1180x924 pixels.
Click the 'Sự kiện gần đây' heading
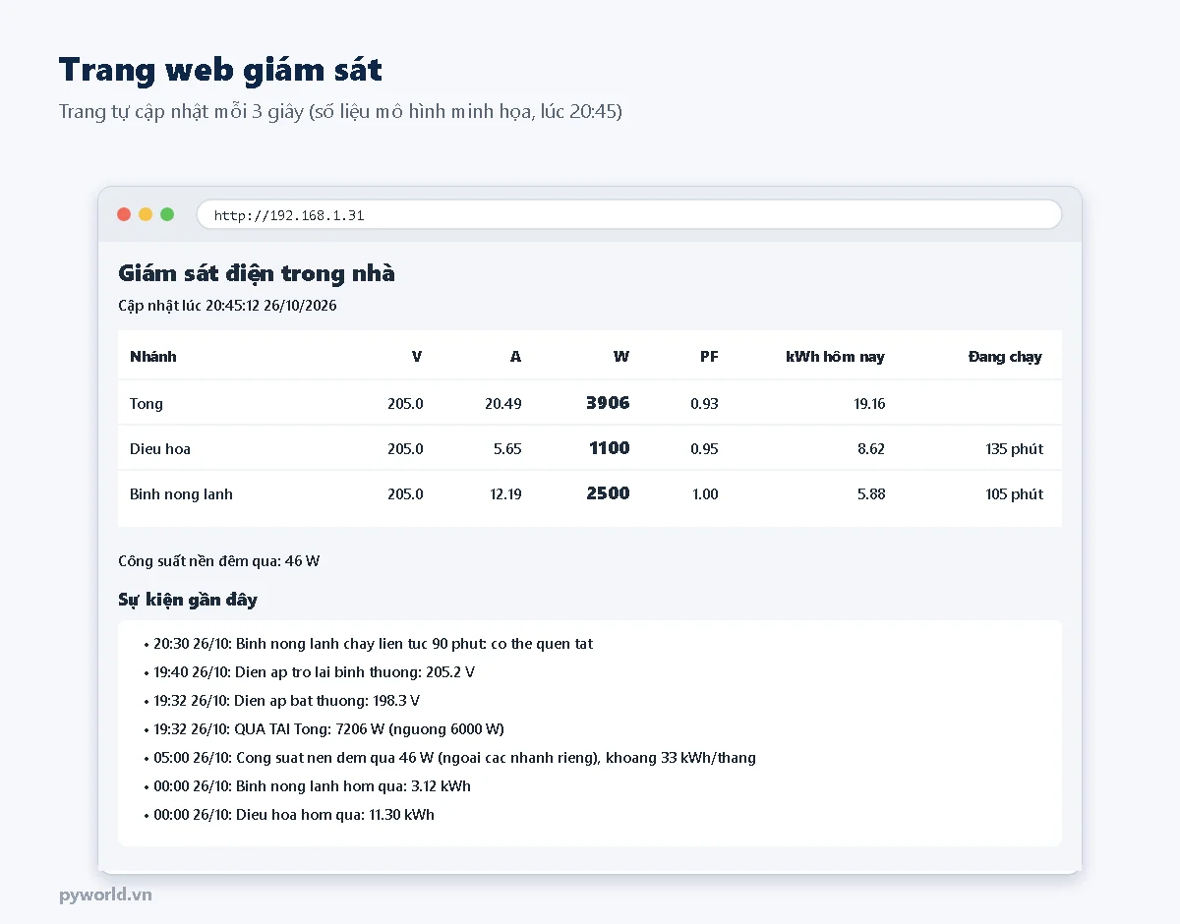[x=188, y=600]
